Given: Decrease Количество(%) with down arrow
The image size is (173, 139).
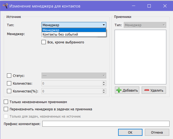Looking at the screenshot, I should coord(104,92).
